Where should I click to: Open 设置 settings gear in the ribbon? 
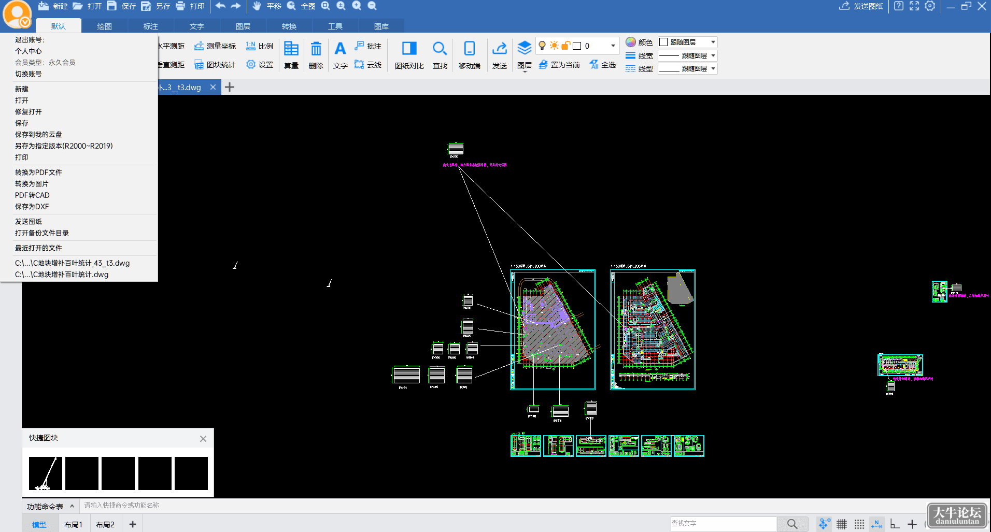[259, 65]
